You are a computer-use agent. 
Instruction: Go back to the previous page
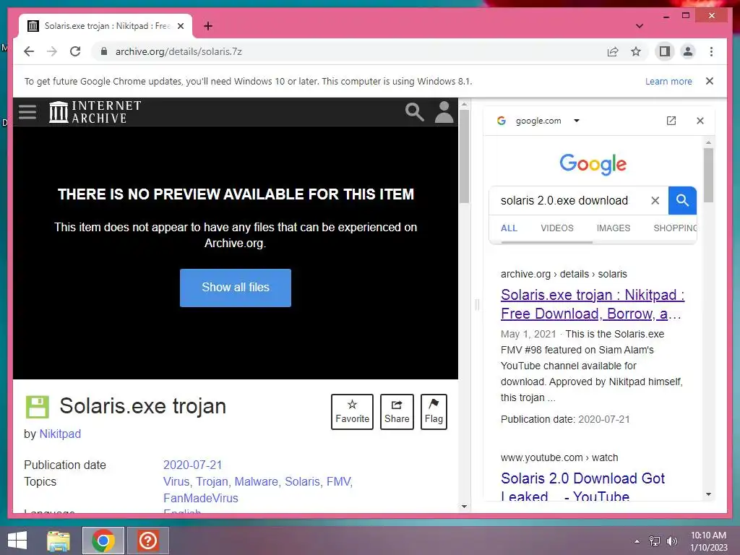tap(29, 51)
